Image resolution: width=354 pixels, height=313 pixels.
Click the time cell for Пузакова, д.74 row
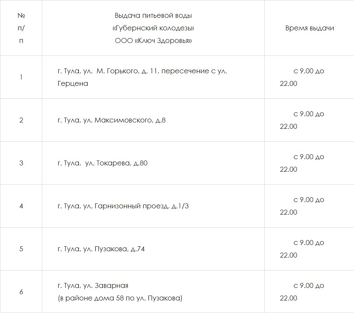302,249
